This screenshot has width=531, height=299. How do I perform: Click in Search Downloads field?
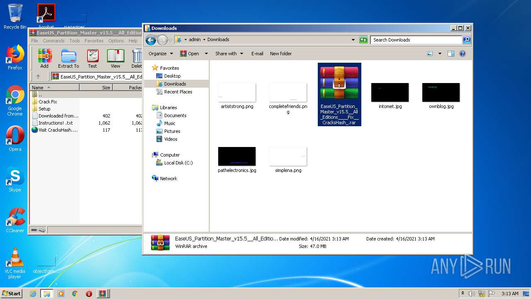(416, 40)
